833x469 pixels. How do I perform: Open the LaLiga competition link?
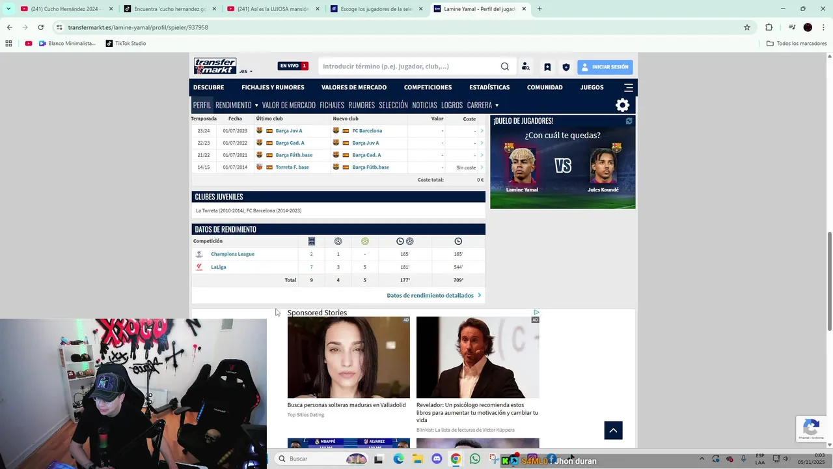pos(219,267)
